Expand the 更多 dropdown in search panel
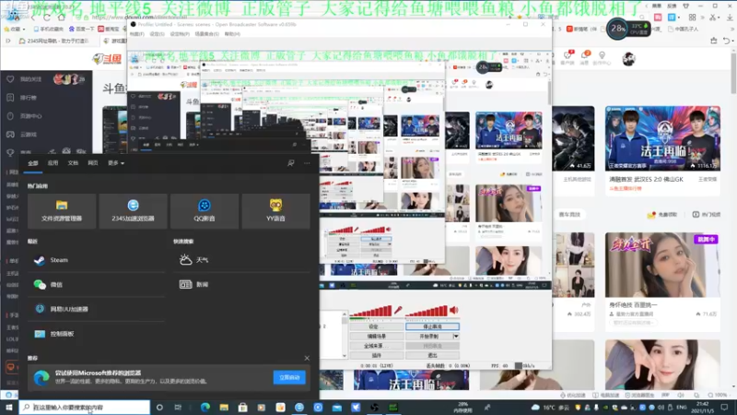 (116, 163)
